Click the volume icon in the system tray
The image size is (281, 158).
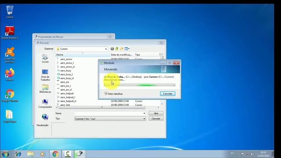tap(252, 154)
